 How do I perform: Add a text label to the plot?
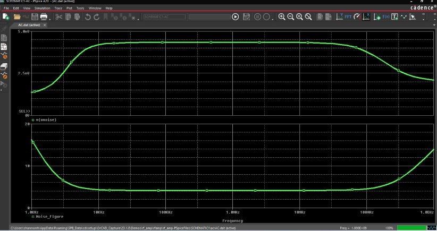394,17
